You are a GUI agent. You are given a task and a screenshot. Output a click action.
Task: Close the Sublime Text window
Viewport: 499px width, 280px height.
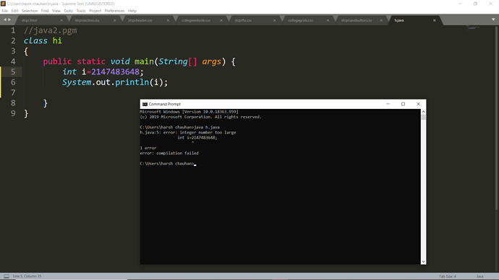pyautogui.click(x=490, y=4)
